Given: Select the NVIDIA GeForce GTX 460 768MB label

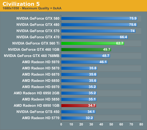Looking at the screenshot, I should [32, 56].
